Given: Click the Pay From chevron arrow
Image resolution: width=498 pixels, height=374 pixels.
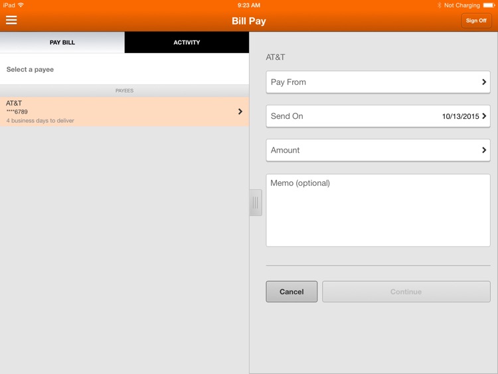Looking at the screenshot, I should pyautogui.click(x=484, y=82).
